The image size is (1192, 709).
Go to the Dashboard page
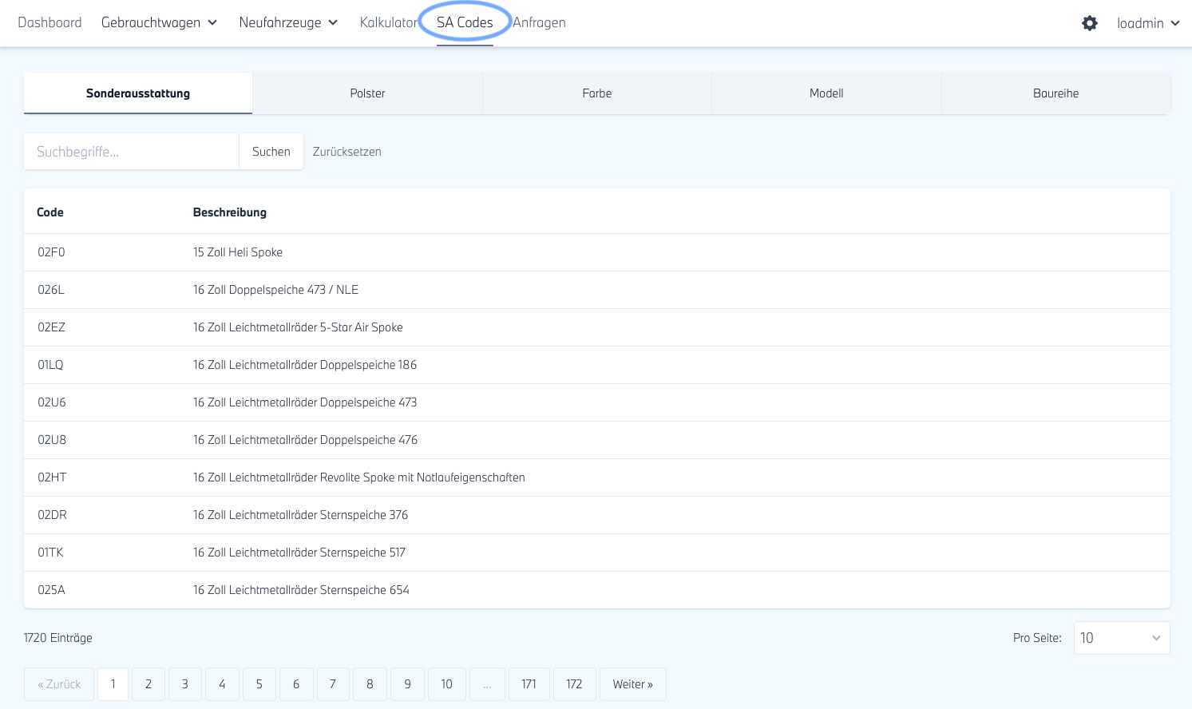coord(50,22)
